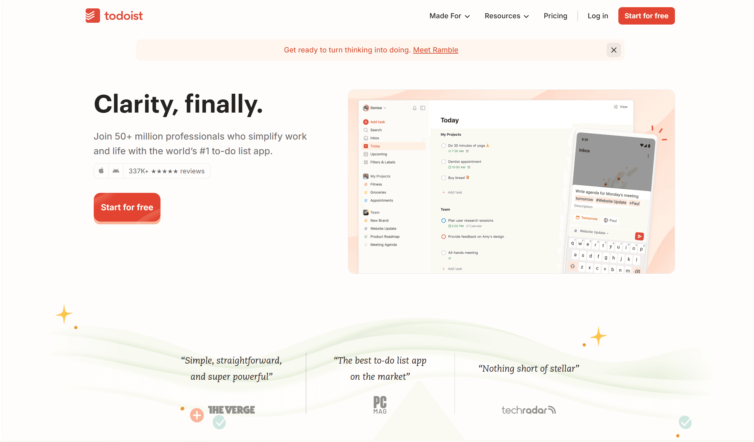This screenshot has width=754, height=442.
Task: Click the “The best to-do list app” quote
Action: (x=380, y=369)
